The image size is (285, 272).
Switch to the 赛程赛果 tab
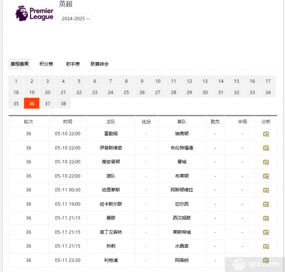point(19,64)
